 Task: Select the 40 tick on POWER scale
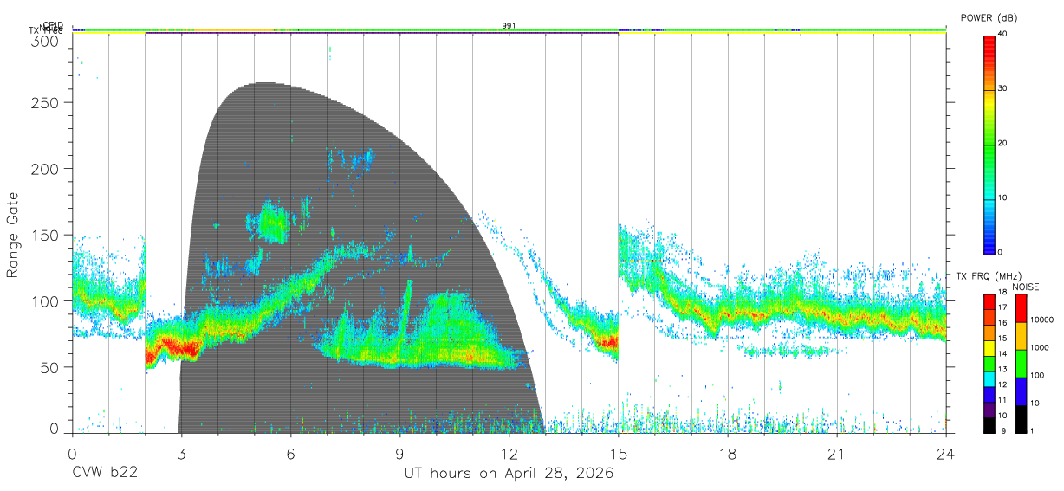coord(1003,35)
